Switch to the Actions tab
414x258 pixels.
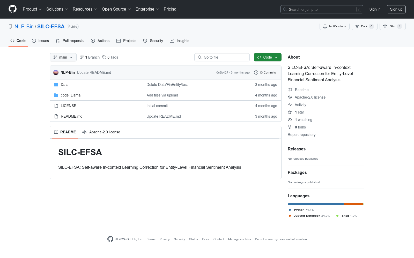pos(100,41)
